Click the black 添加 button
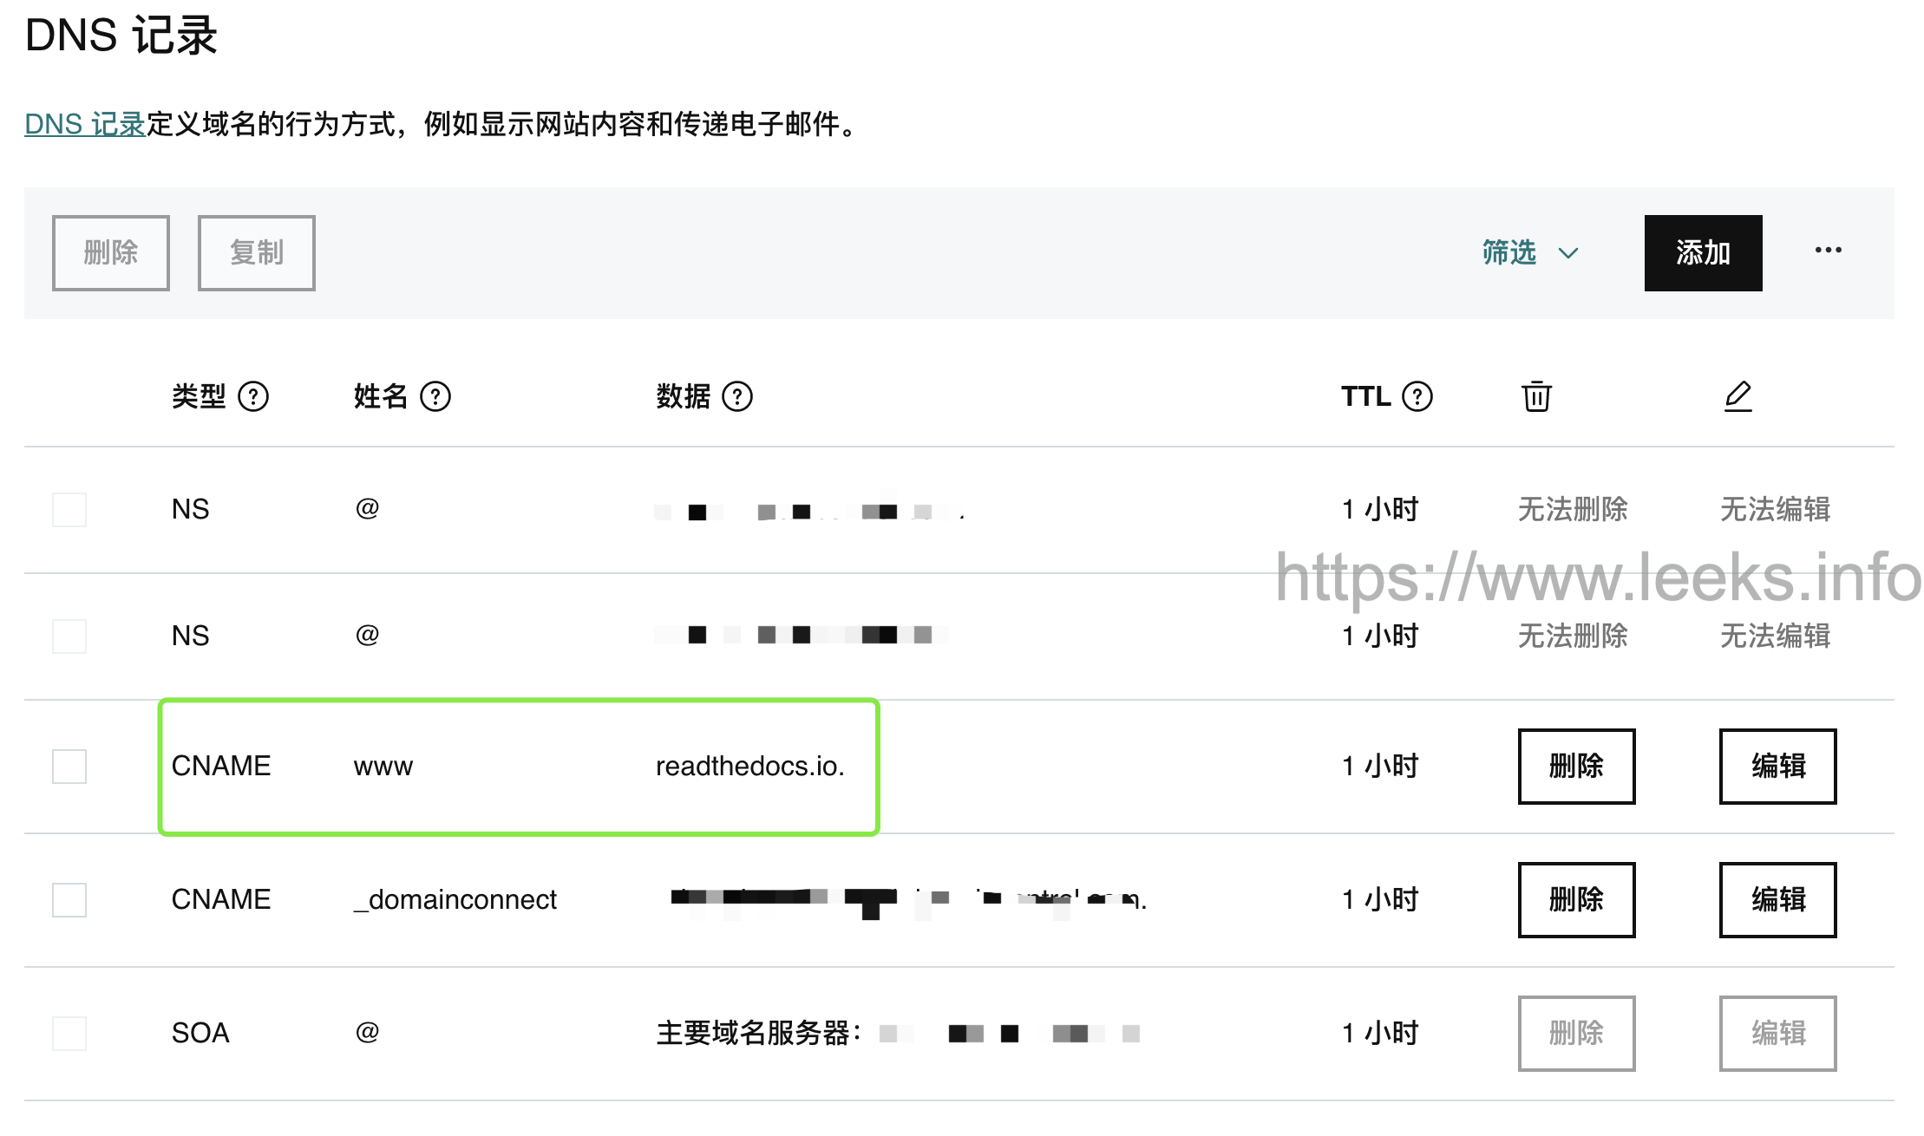 point(1703,252)
